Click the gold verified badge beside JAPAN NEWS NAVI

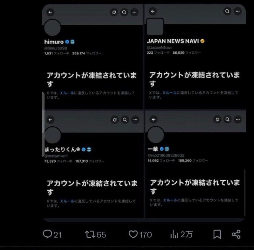(202, 41)
